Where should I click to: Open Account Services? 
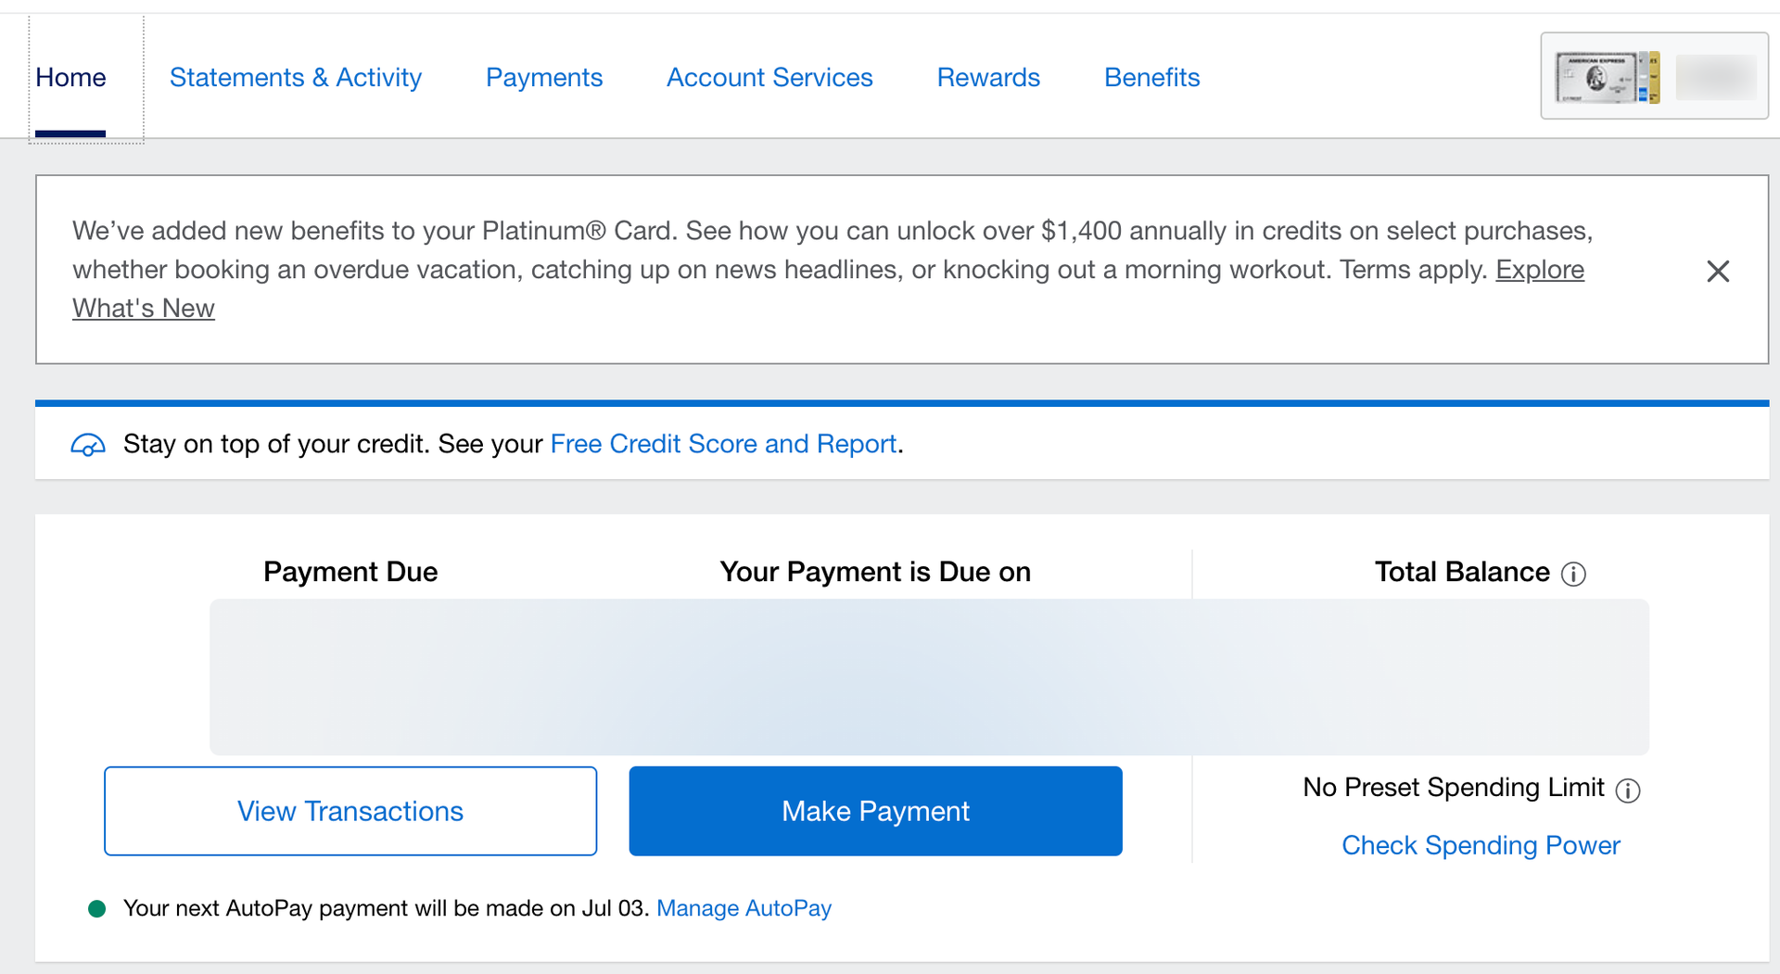click(x=769, y=78)
